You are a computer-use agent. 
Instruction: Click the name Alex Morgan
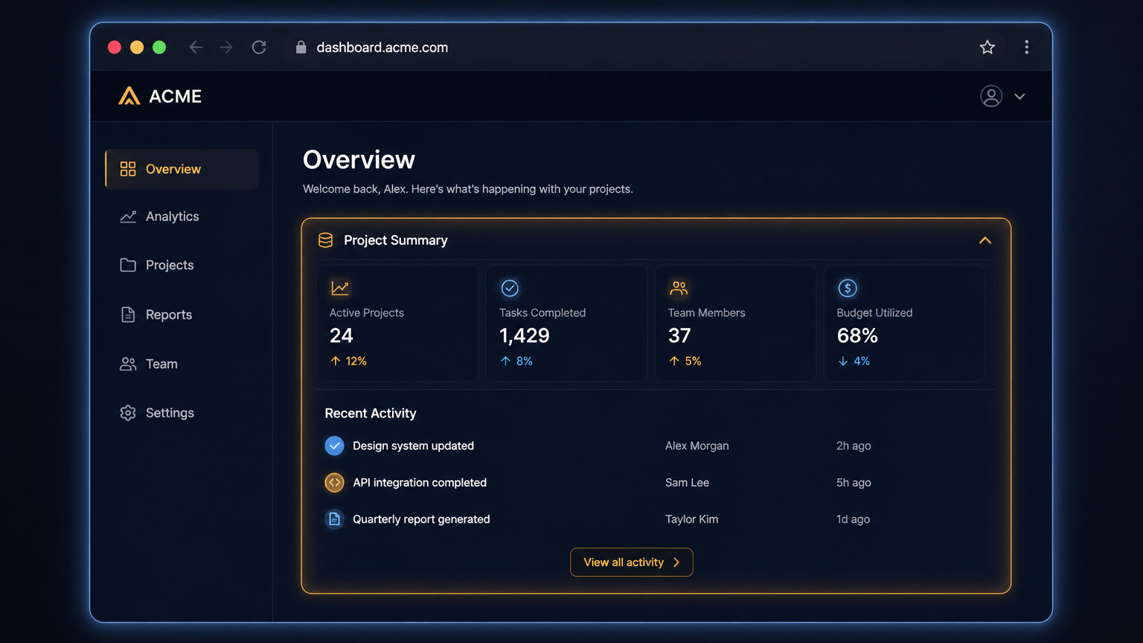click(x=697, y=446)
